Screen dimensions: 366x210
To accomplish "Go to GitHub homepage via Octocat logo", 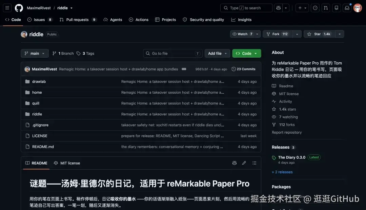I will click(19, 8).
